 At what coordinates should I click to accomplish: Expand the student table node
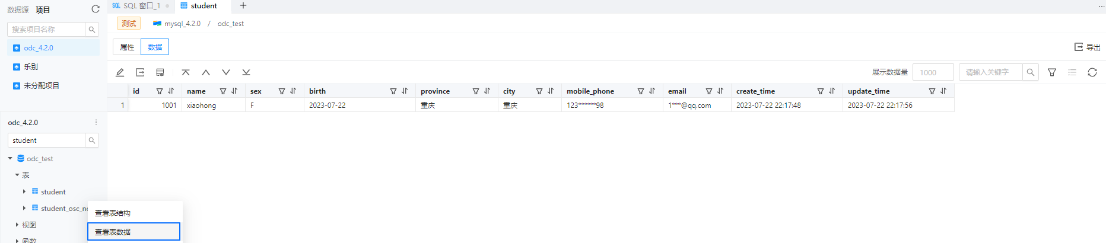click(x=24, y=191)
